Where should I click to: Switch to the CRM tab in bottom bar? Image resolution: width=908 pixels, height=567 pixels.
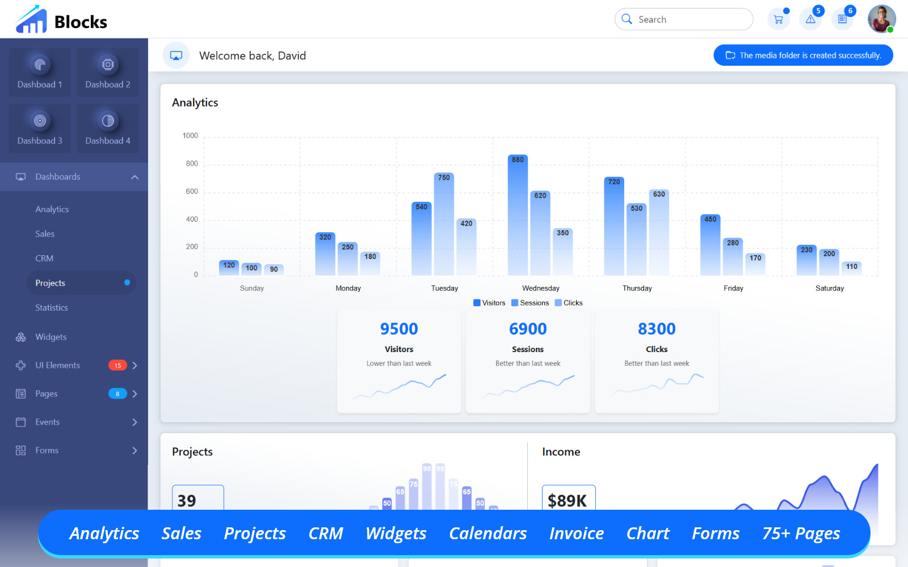(x=326, y=533)
